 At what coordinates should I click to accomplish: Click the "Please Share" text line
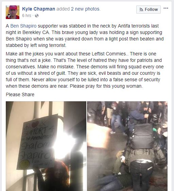(x=20, y=94)
